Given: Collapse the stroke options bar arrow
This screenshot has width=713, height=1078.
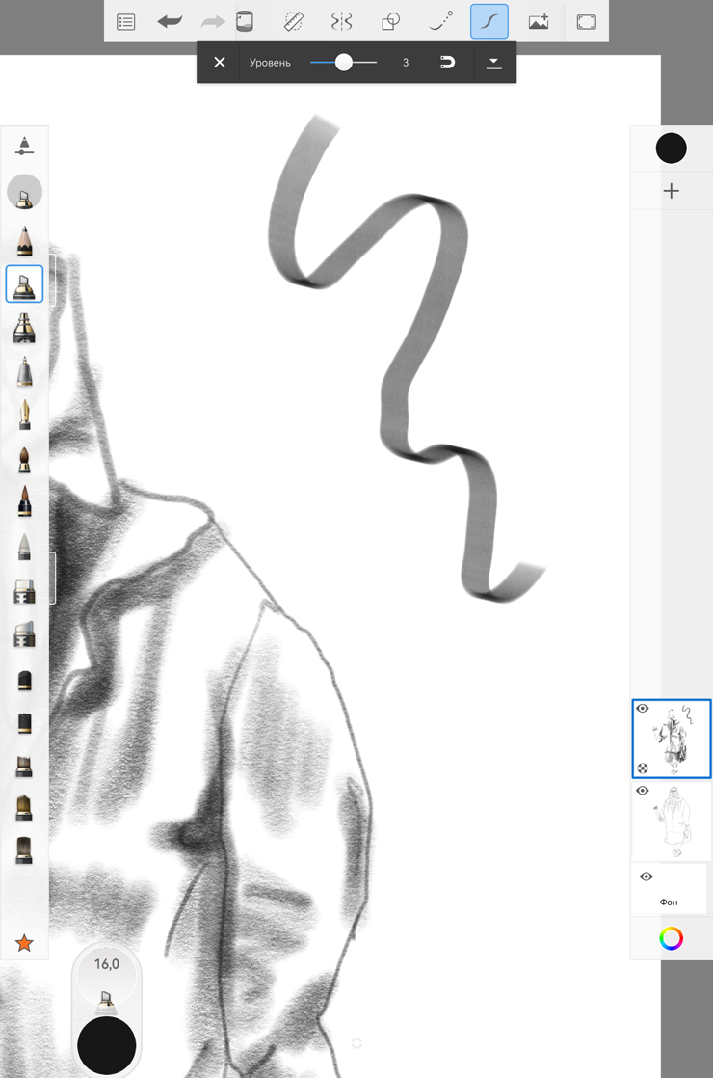Looking at the screenshot, I should [x=493, y=63].
